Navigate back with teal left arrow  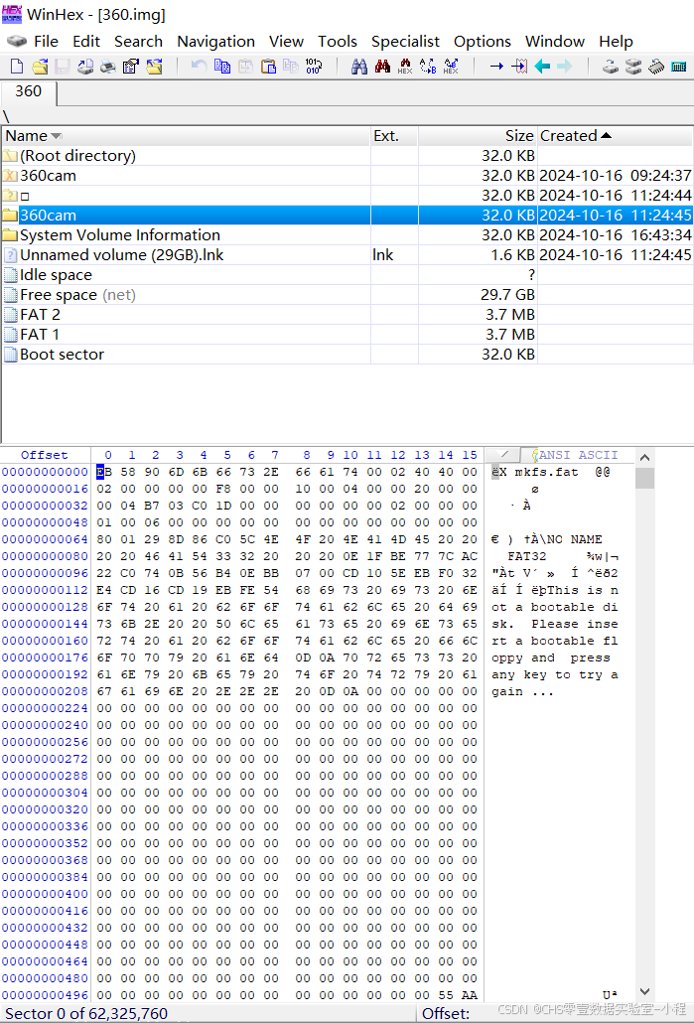click(x=542, y=66)
